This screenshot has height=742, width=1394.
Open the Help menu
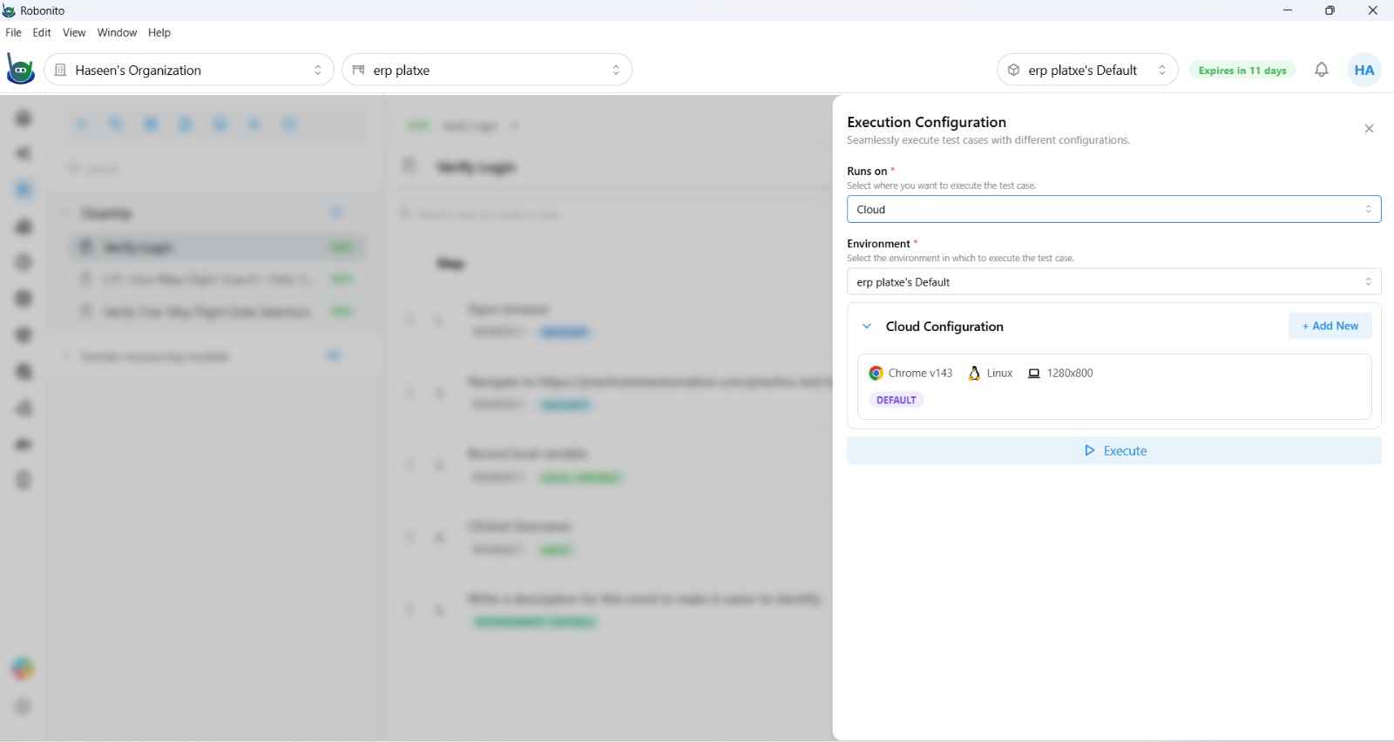click(159, 32)
